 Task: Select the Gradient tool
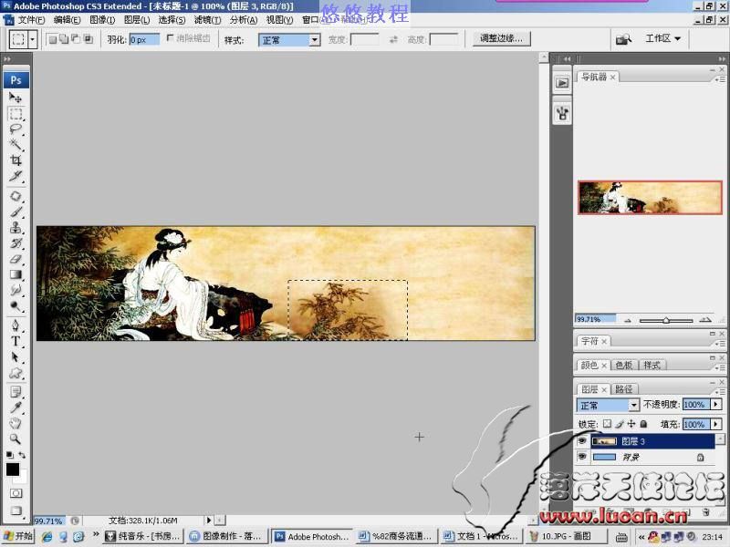click(x=16, y=275)
